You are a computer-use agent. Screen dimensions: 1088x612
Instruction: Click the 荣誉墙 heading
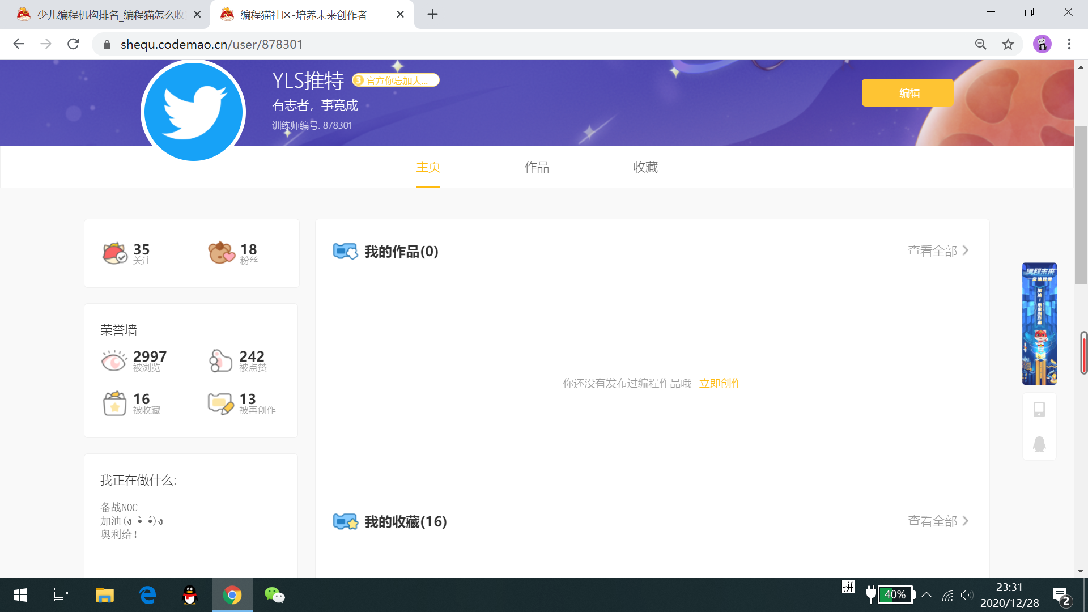(x=119, y=330)
